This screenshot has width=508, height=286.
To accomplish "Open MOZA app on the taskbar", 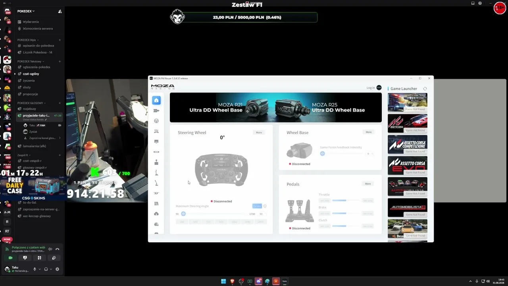I will (285, 282).
